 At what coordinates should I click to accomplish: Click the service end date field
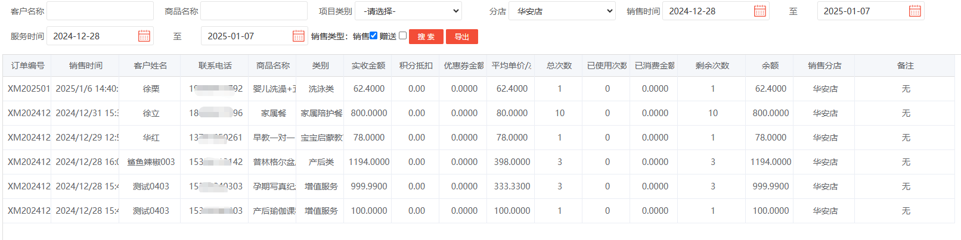click(x=255, y=36)
